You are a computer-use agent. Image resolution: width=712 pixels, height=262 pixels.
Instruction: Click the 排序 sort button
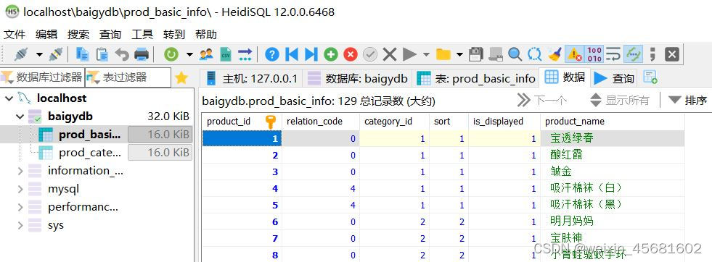click(x=687, y=100)
